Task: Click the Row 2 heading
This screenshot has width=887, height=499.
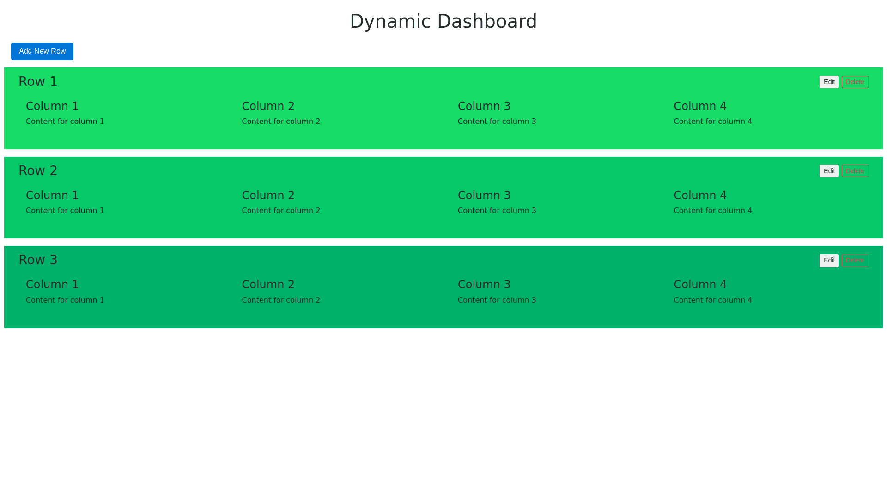Action: pyautogui.click(x=38, y=170)
